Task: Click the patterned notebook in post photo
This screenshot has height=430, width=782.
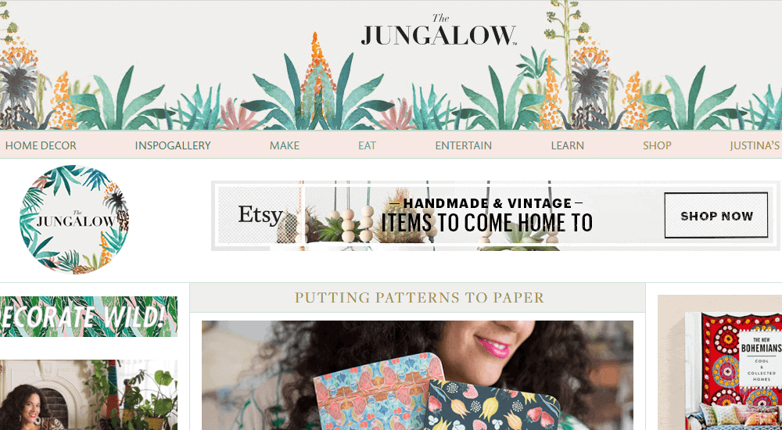Action: (x=379, y=392)
